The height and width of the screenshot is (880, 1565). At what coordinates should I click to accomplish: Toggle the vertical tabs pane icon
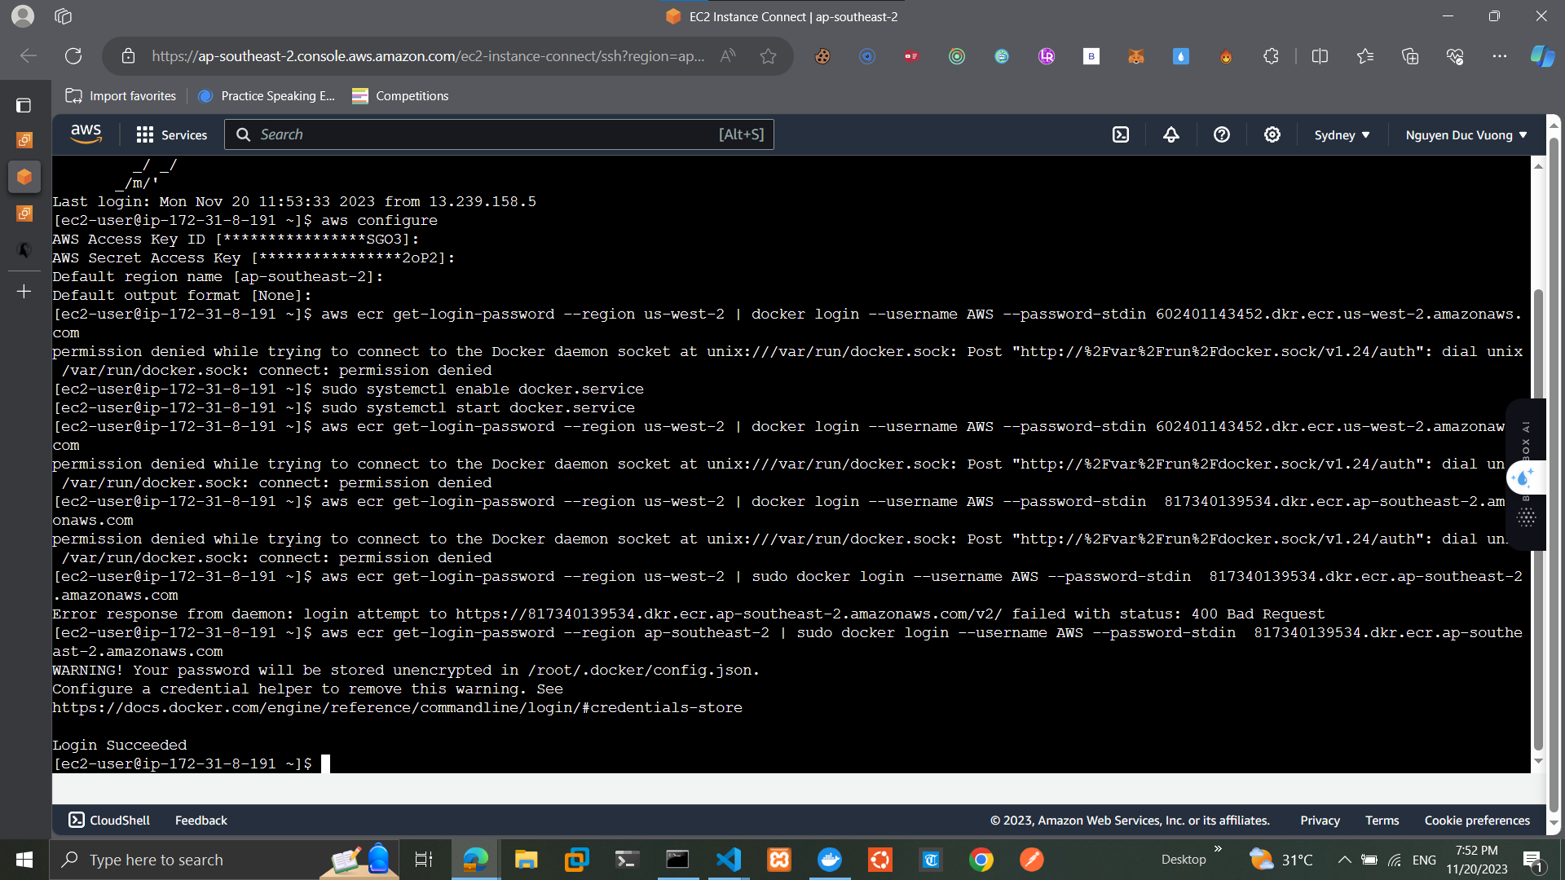pyautogui.click(x=24, y=105)
